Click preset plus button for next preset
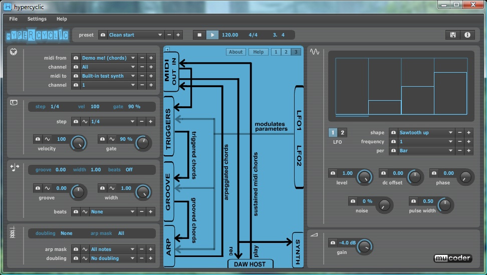 [178, 35]
